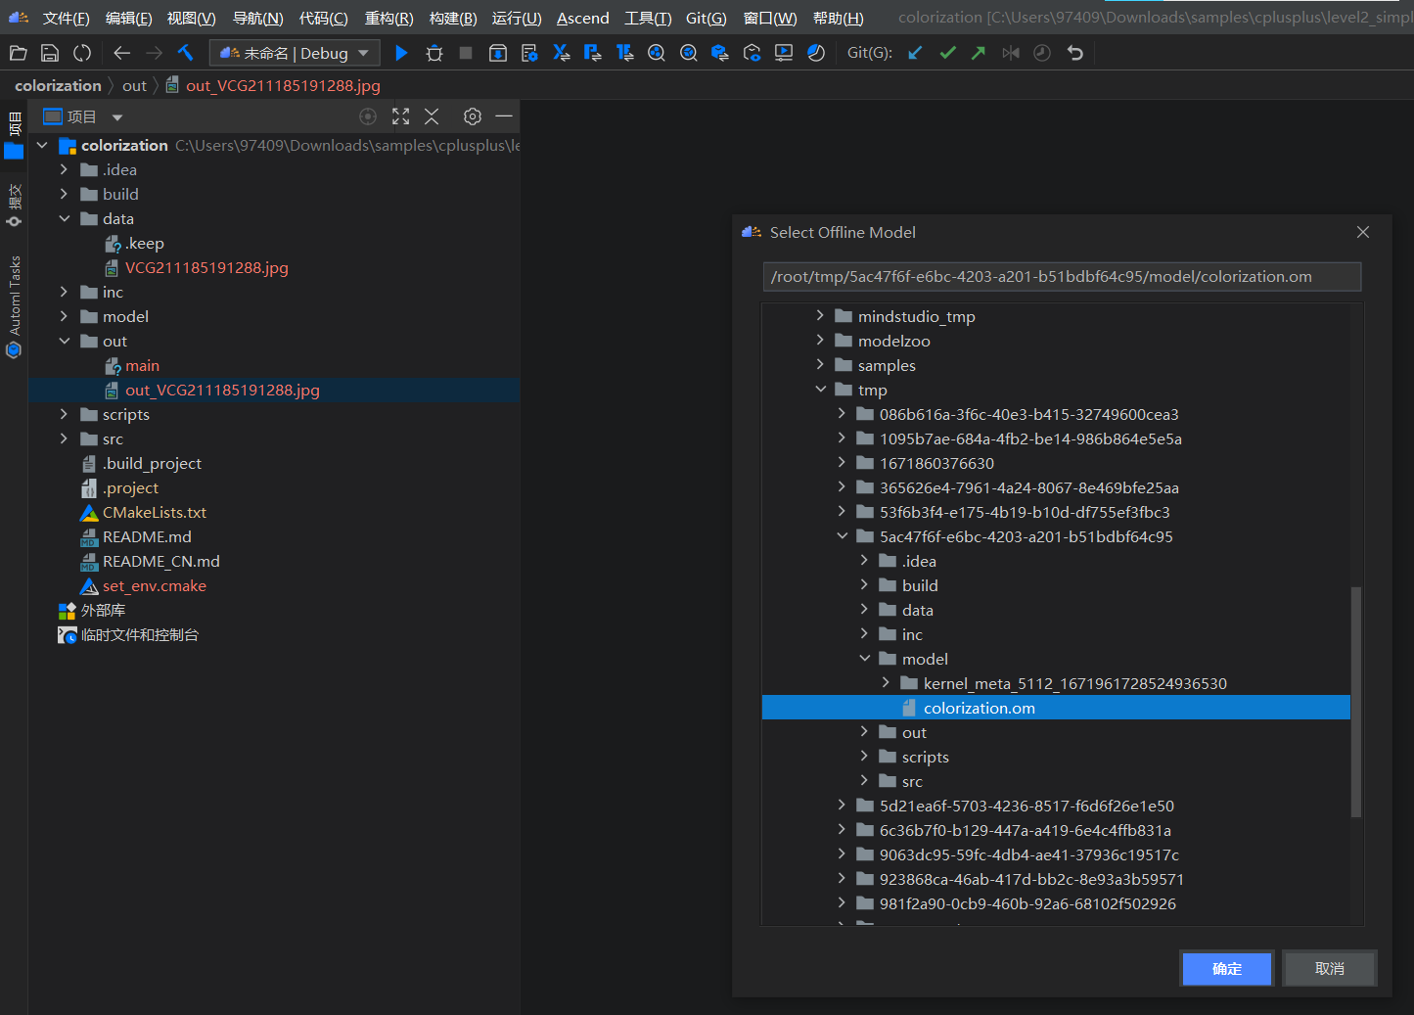Screen dimensions: 1414x1015
Task: Click the Rollback undo icon
Action: coord(1074,53)
